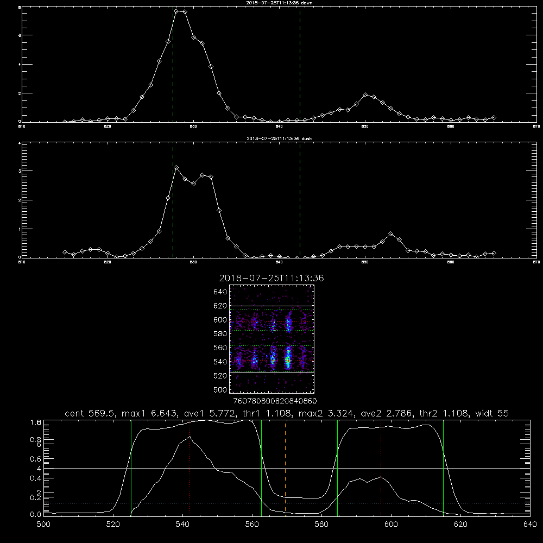
Task: Click the crowded x-axis labels under spectral image
Action: click(275, 401)
